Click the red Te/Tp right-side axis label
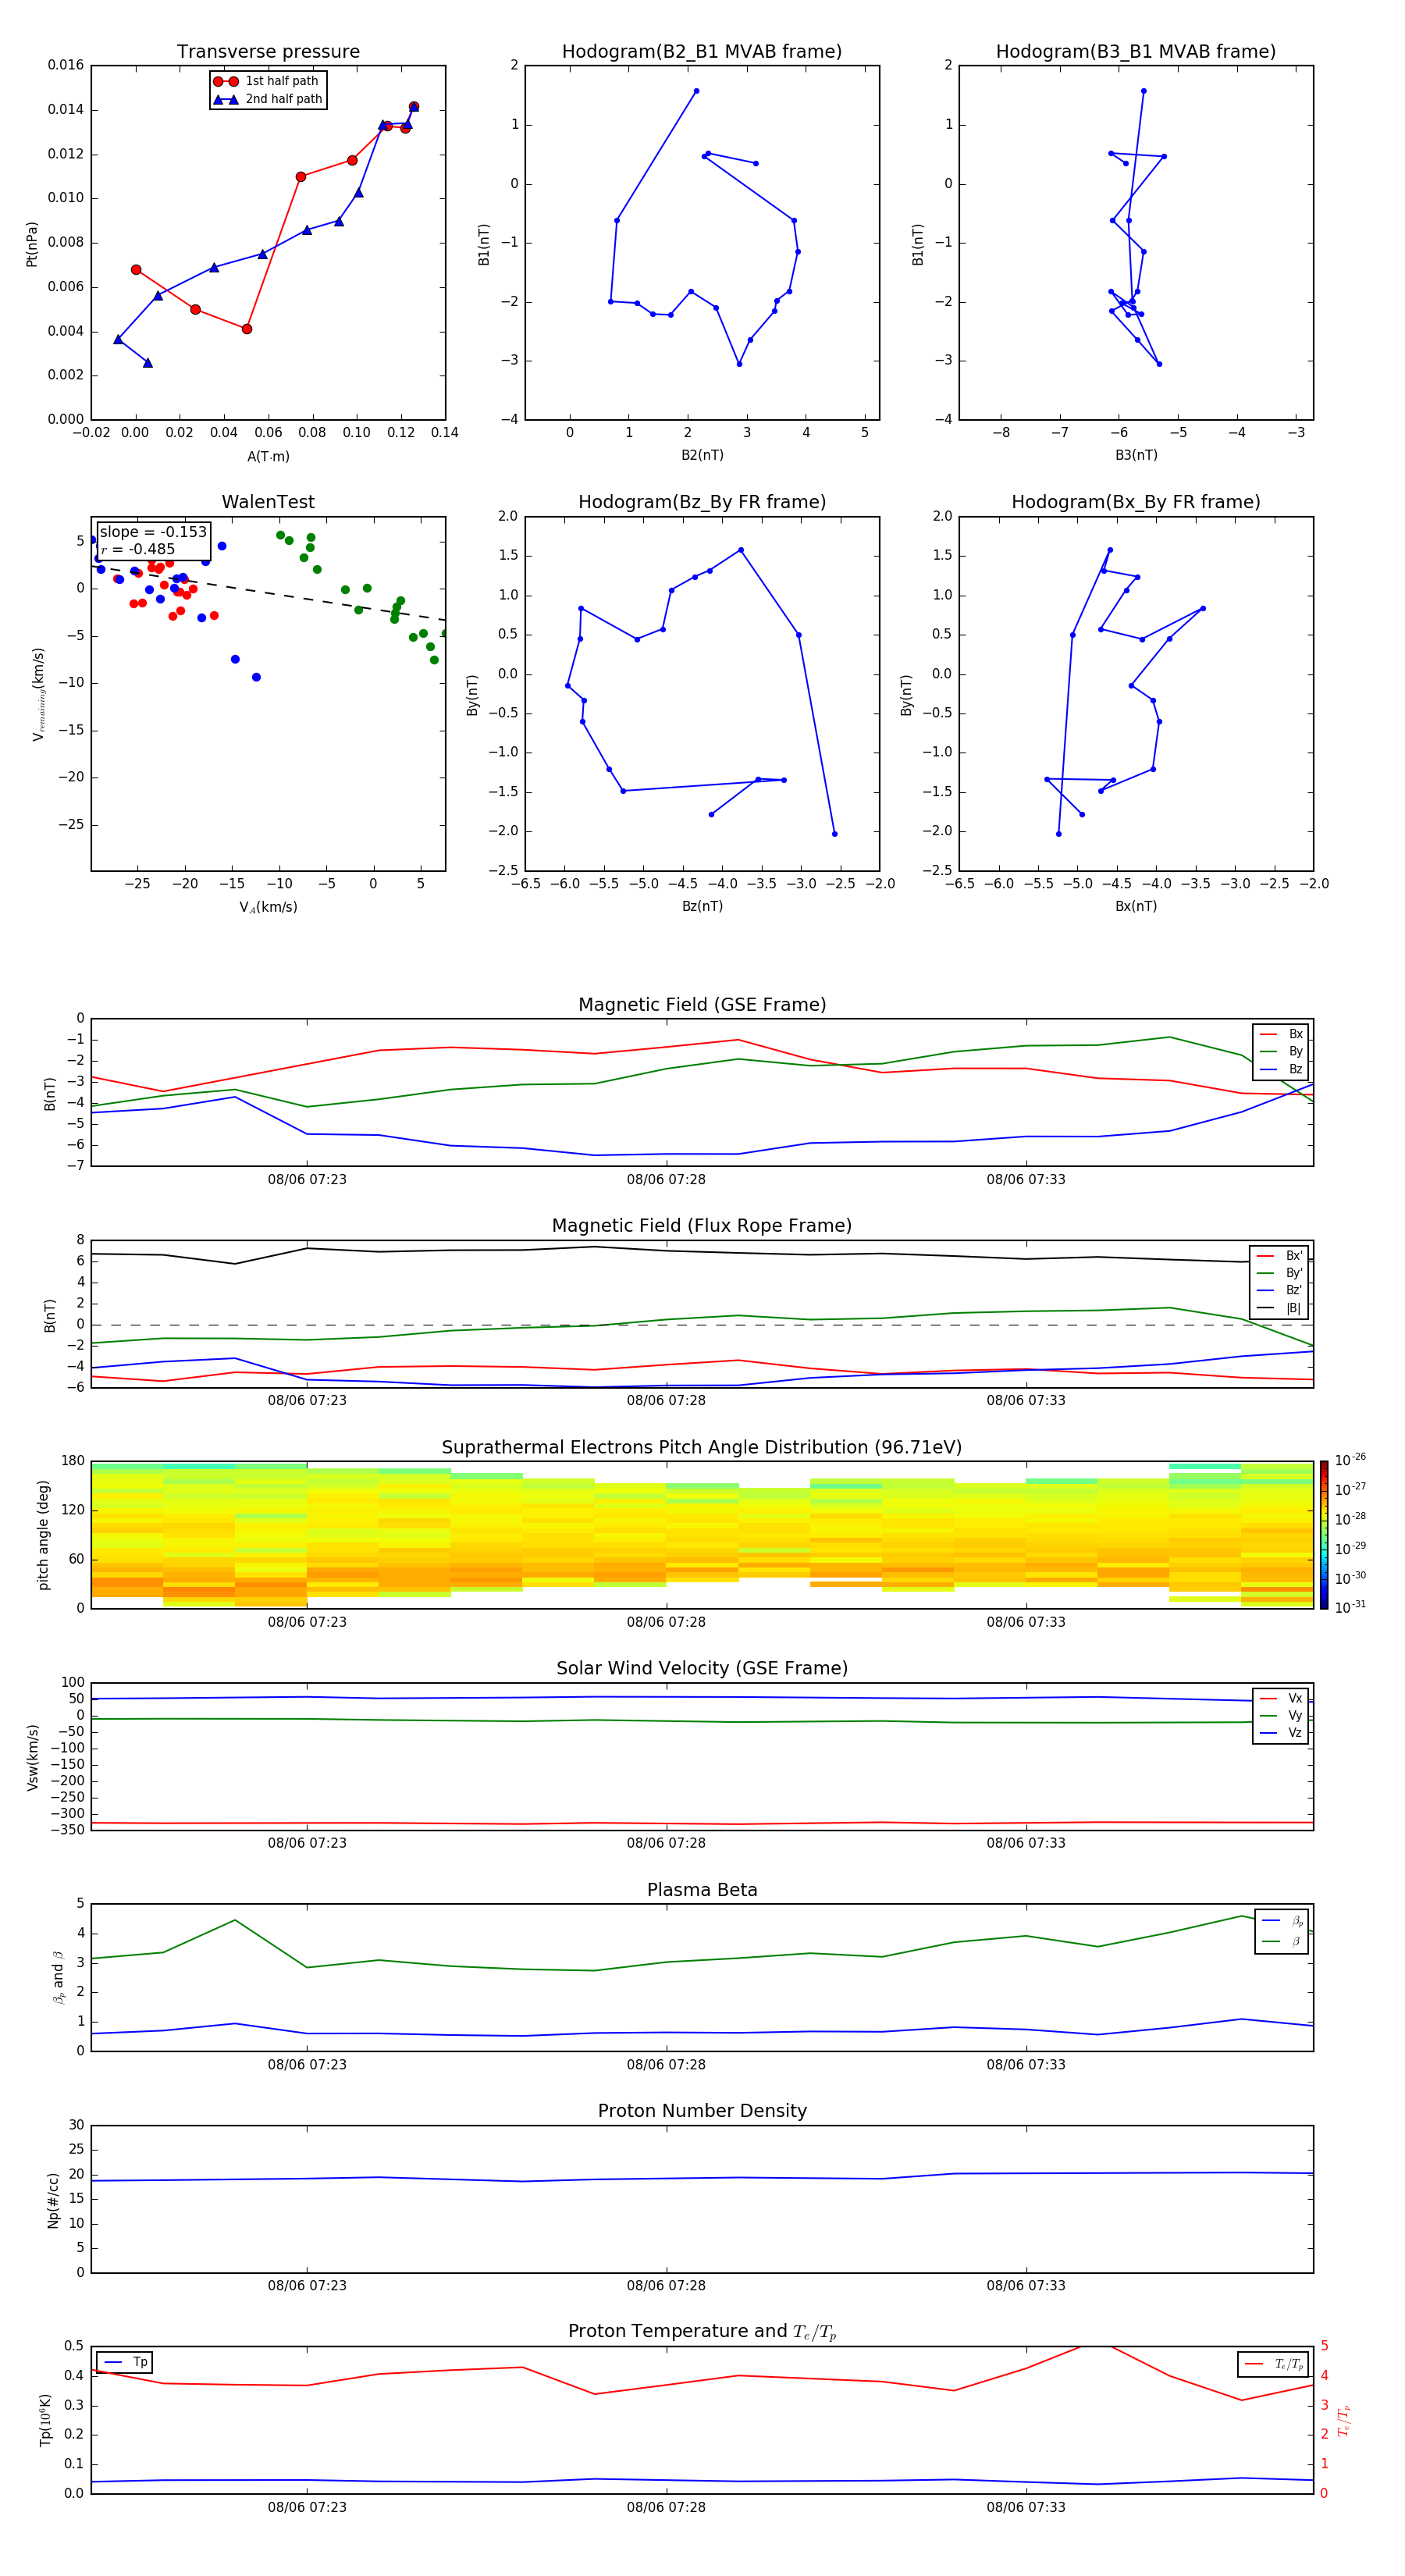1405x2576 pixels. pyautogui.click(x=1343, y=2420)
